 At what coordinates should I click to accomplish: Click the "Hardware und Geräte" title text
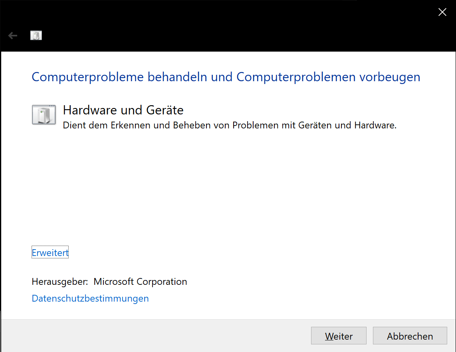[123, 110]
